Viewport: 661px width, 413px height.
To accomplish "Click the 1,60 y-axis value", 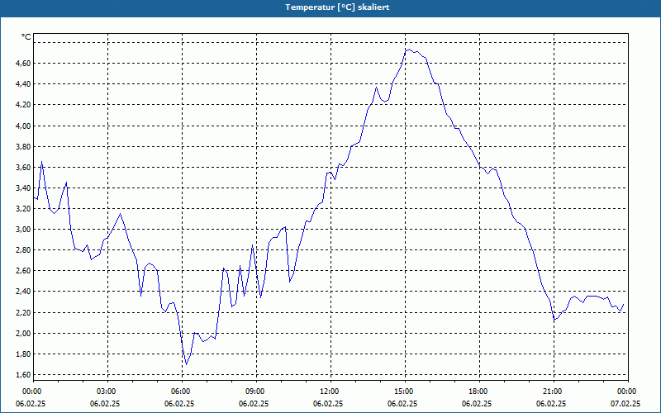I will click(x=23, y=374).
